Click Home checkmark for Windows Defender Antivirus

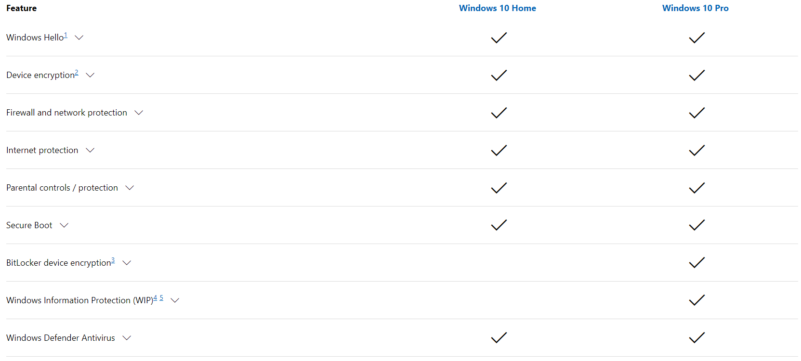coord(499,338)
